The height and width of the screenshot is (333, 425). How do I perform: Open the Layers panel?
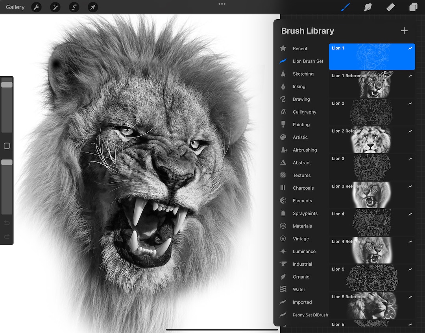coord(414,7)
